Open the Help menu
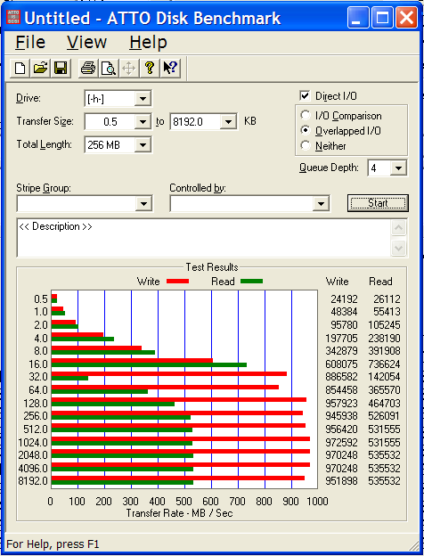The width and height of the screenshot is (424, 556). (x=148, y=43)
